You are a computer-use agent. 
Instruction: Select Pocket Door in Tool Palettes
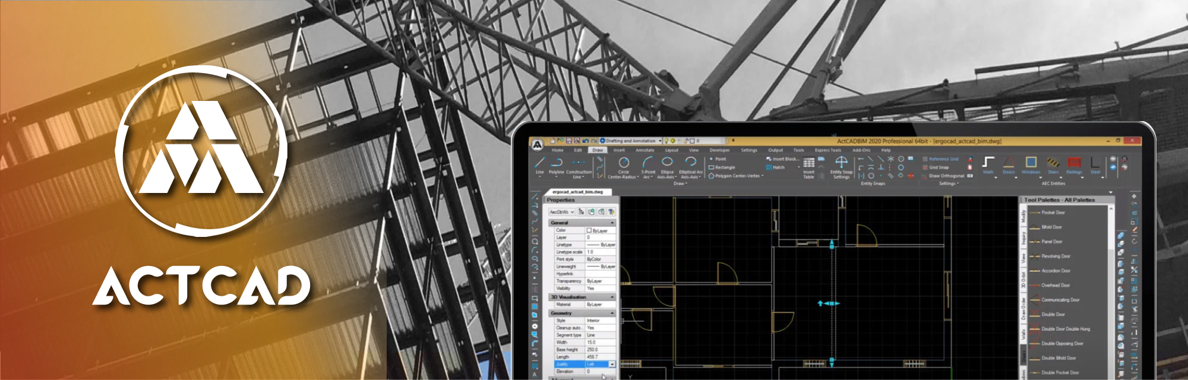tap(1053, 213)
